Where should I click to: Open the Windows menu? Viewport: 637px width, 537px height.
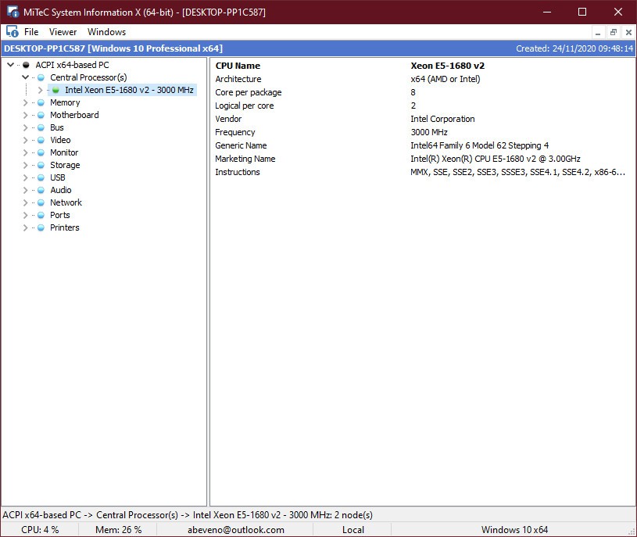click(x=106, y=32)
